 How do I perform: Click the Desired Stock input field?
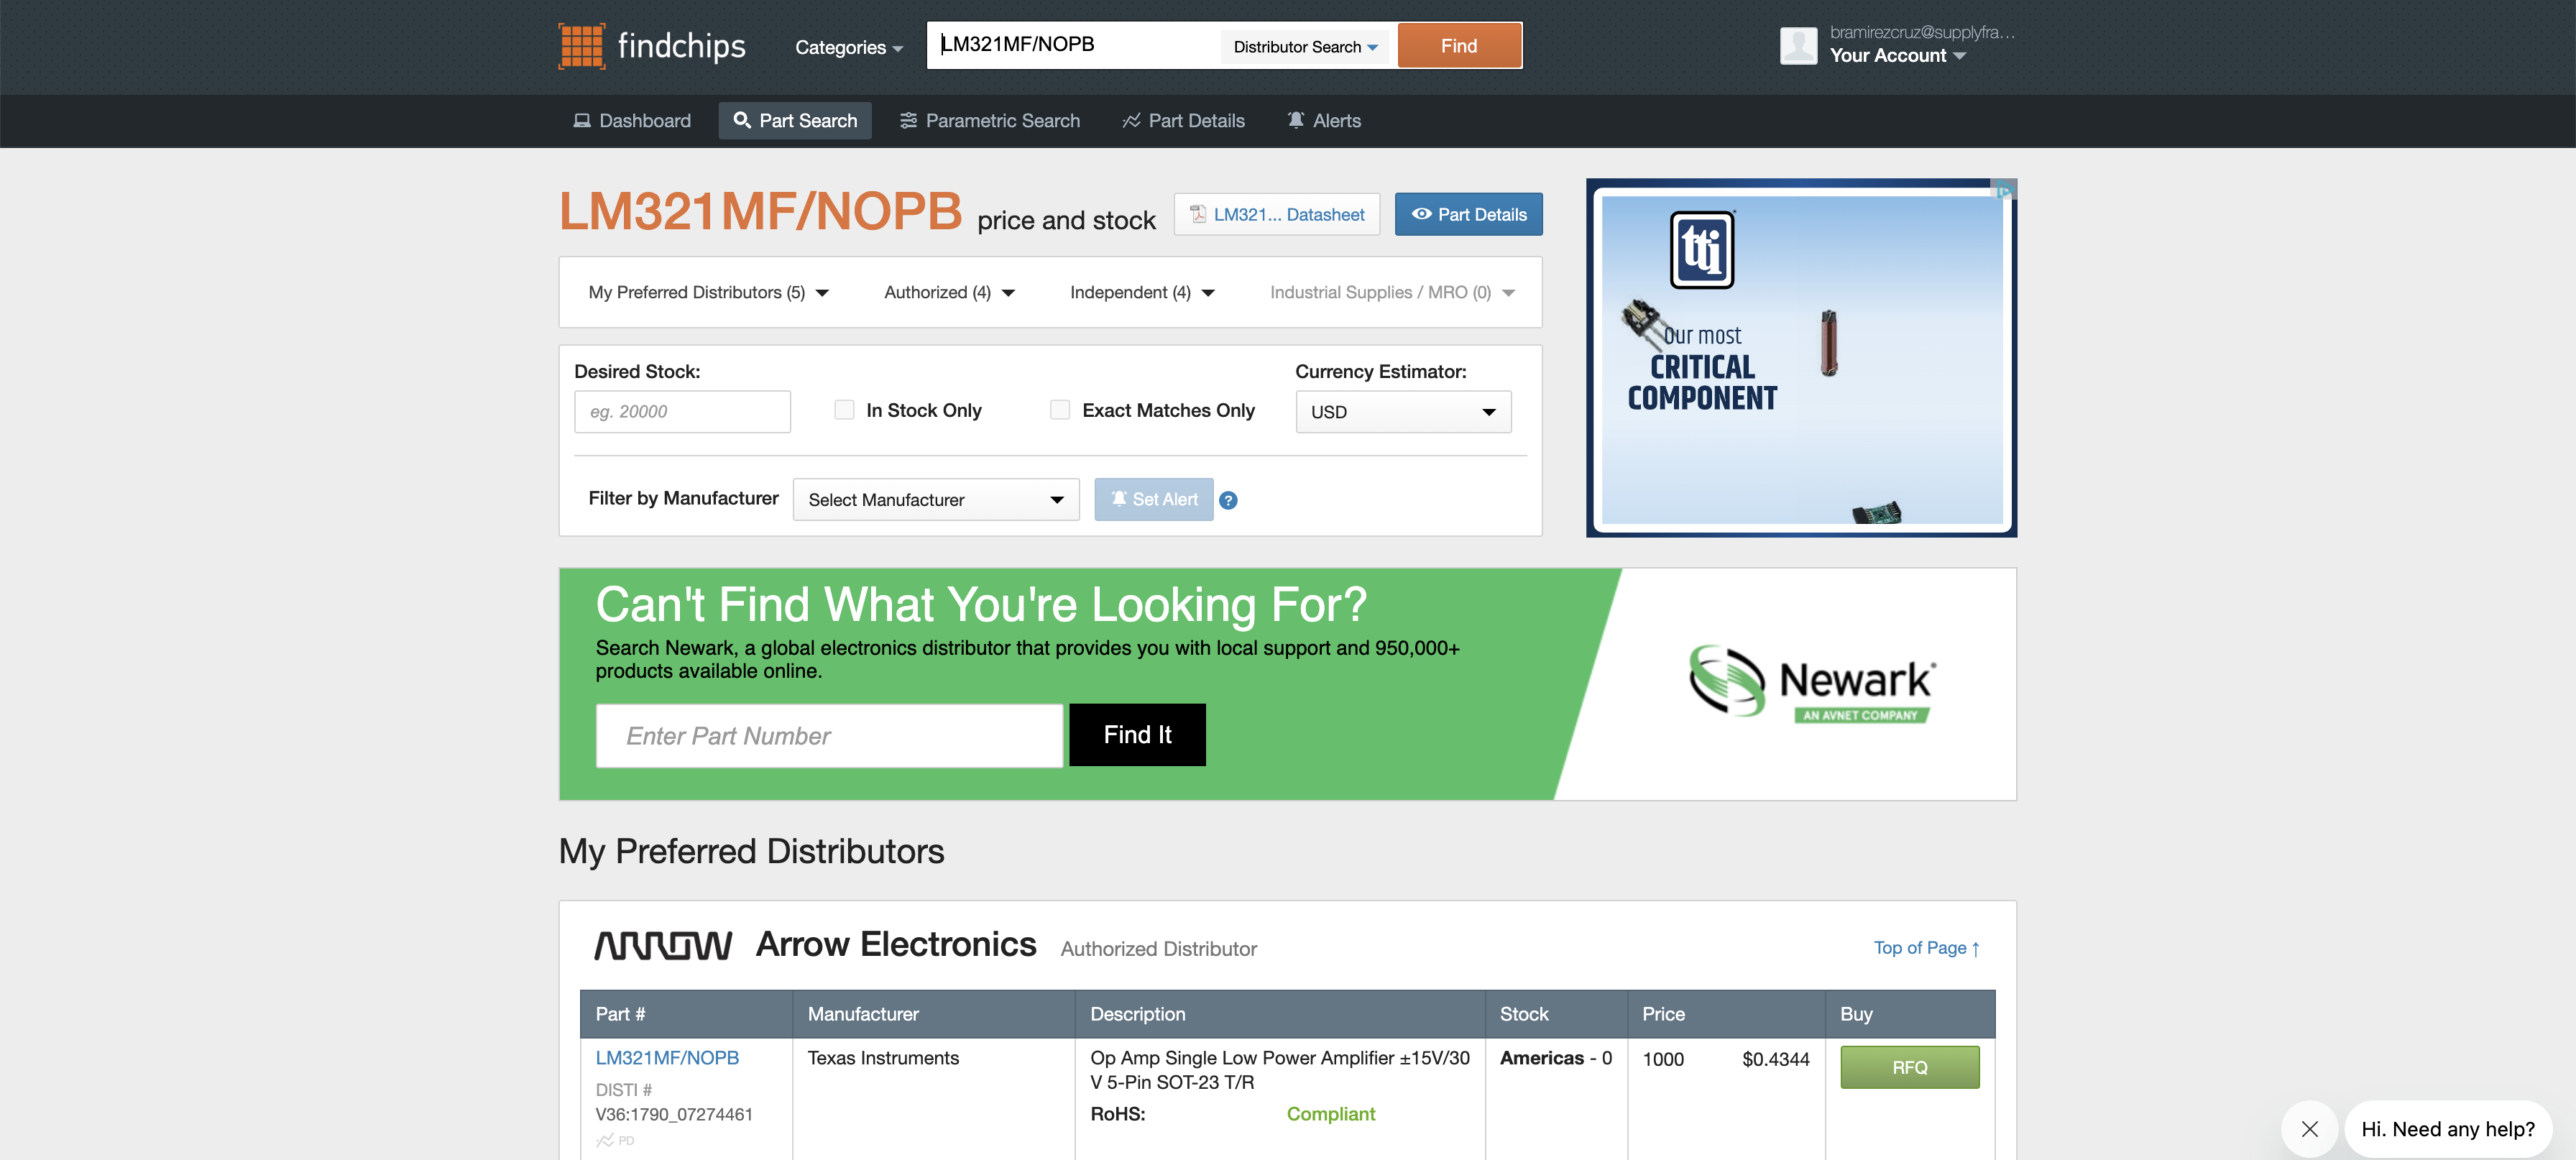(682, 412)
